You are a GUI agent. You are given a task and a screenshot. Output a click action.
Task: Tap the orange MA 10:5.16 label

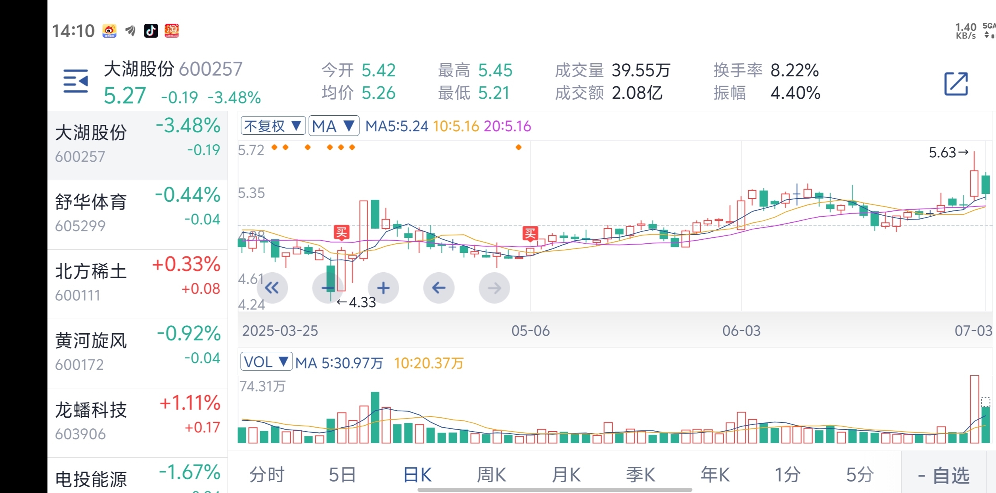(x=456, y=126)
